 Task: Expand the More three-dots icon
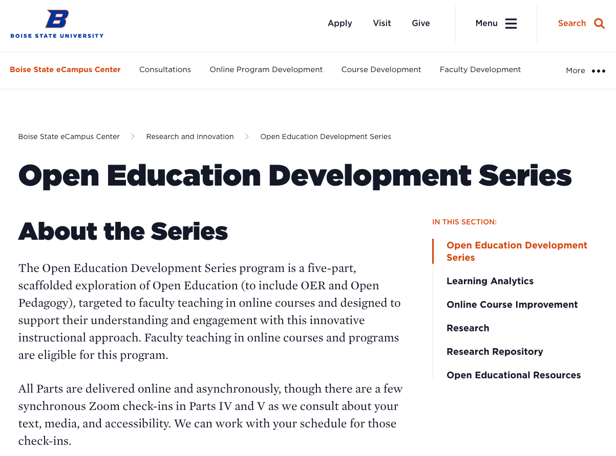598,71
